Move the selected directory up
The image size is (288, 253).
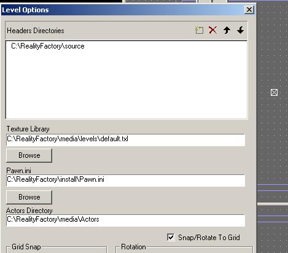[227, 30]
